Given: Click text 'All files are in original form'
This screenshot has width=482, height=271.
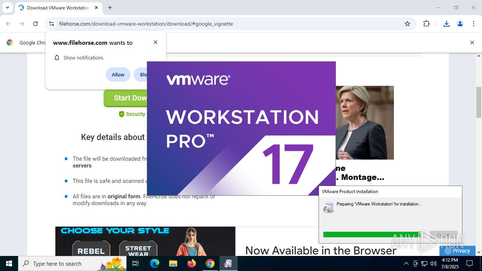Looking at the screenshot, I should (107, 196).
